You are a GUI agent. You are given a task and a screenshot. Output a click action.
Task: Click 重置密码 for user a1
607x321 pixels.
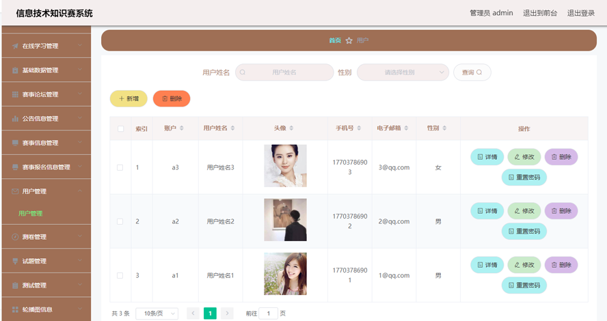pos(524,285)
